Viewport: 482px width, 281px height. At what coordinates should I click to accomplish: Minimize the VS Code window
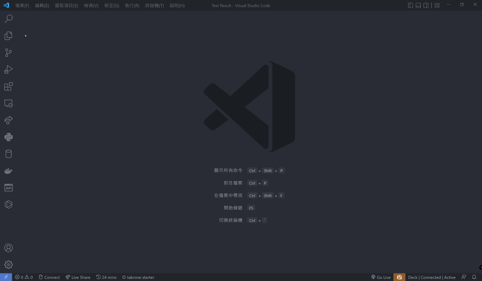pos(448,5)
